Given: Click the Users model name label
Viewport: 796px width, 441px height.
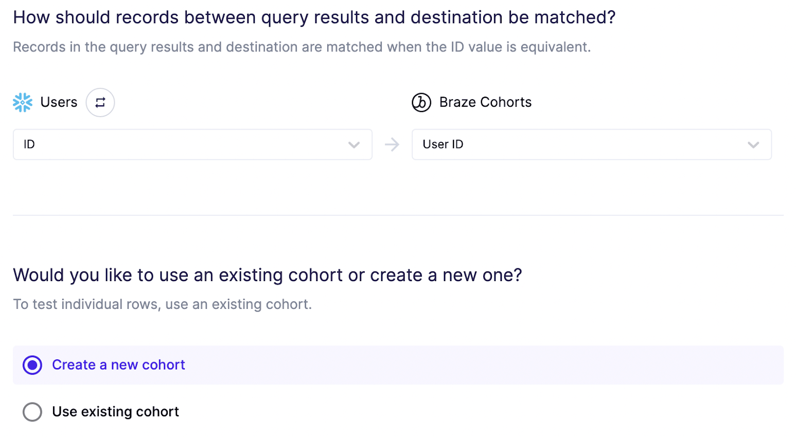Looking at the screenshot, I should tap(59, 102).
